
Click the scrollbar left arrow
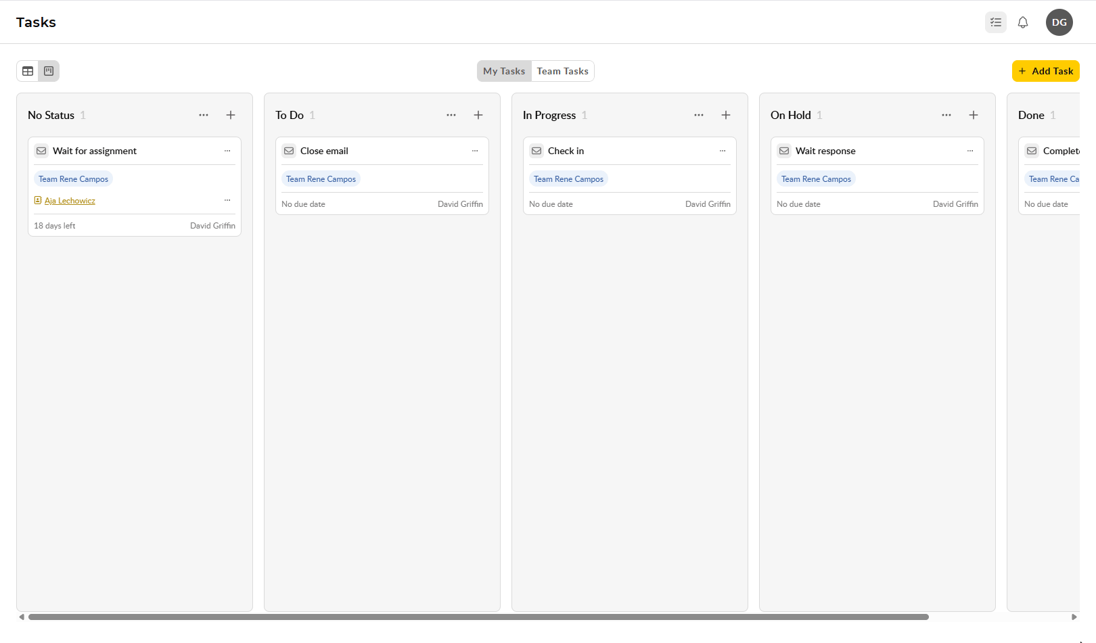22,617
